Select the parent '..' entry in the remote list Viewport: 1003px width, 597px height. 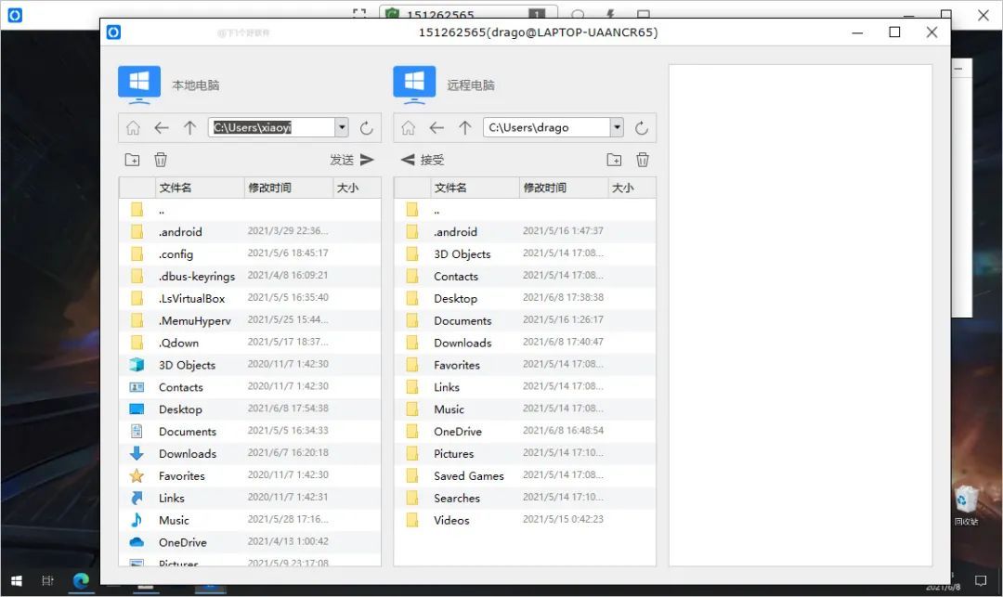(x=525, y=210)
